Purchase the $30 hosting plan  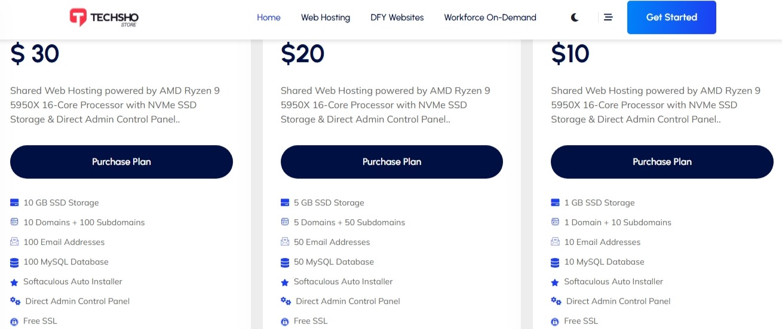121,162
